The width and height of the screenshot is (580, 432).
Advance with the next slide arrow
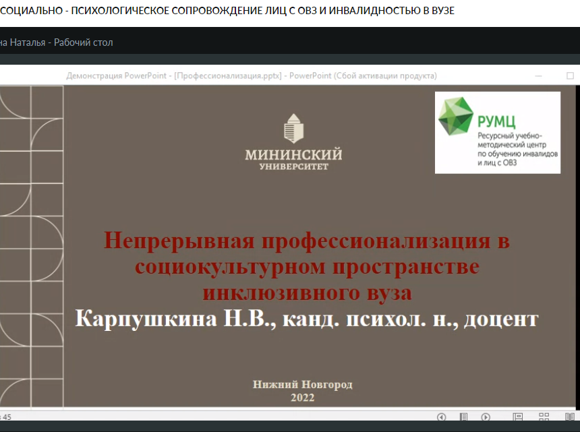click(x=486, y=417)
